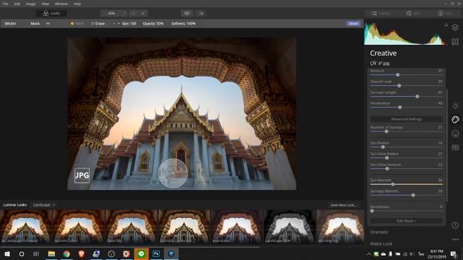Apply the Landscape B&W look thumbnail
The height and width of the screenshot is (260, 463).
(x=289, y=226)
